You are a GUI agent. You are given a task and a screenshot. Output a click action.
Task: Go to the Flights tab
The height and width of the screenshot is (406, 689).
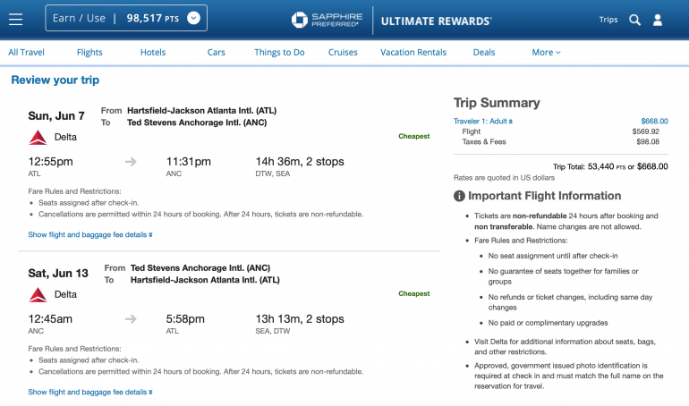coord(89,53)
